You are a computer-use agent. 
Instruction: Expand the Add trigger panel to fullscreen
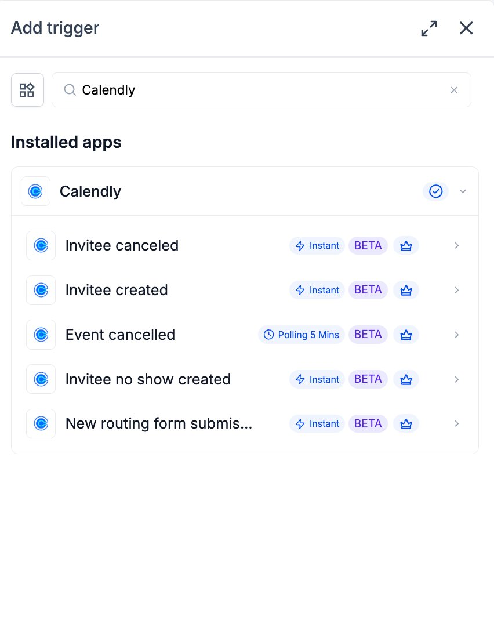(x=429, y=28)
